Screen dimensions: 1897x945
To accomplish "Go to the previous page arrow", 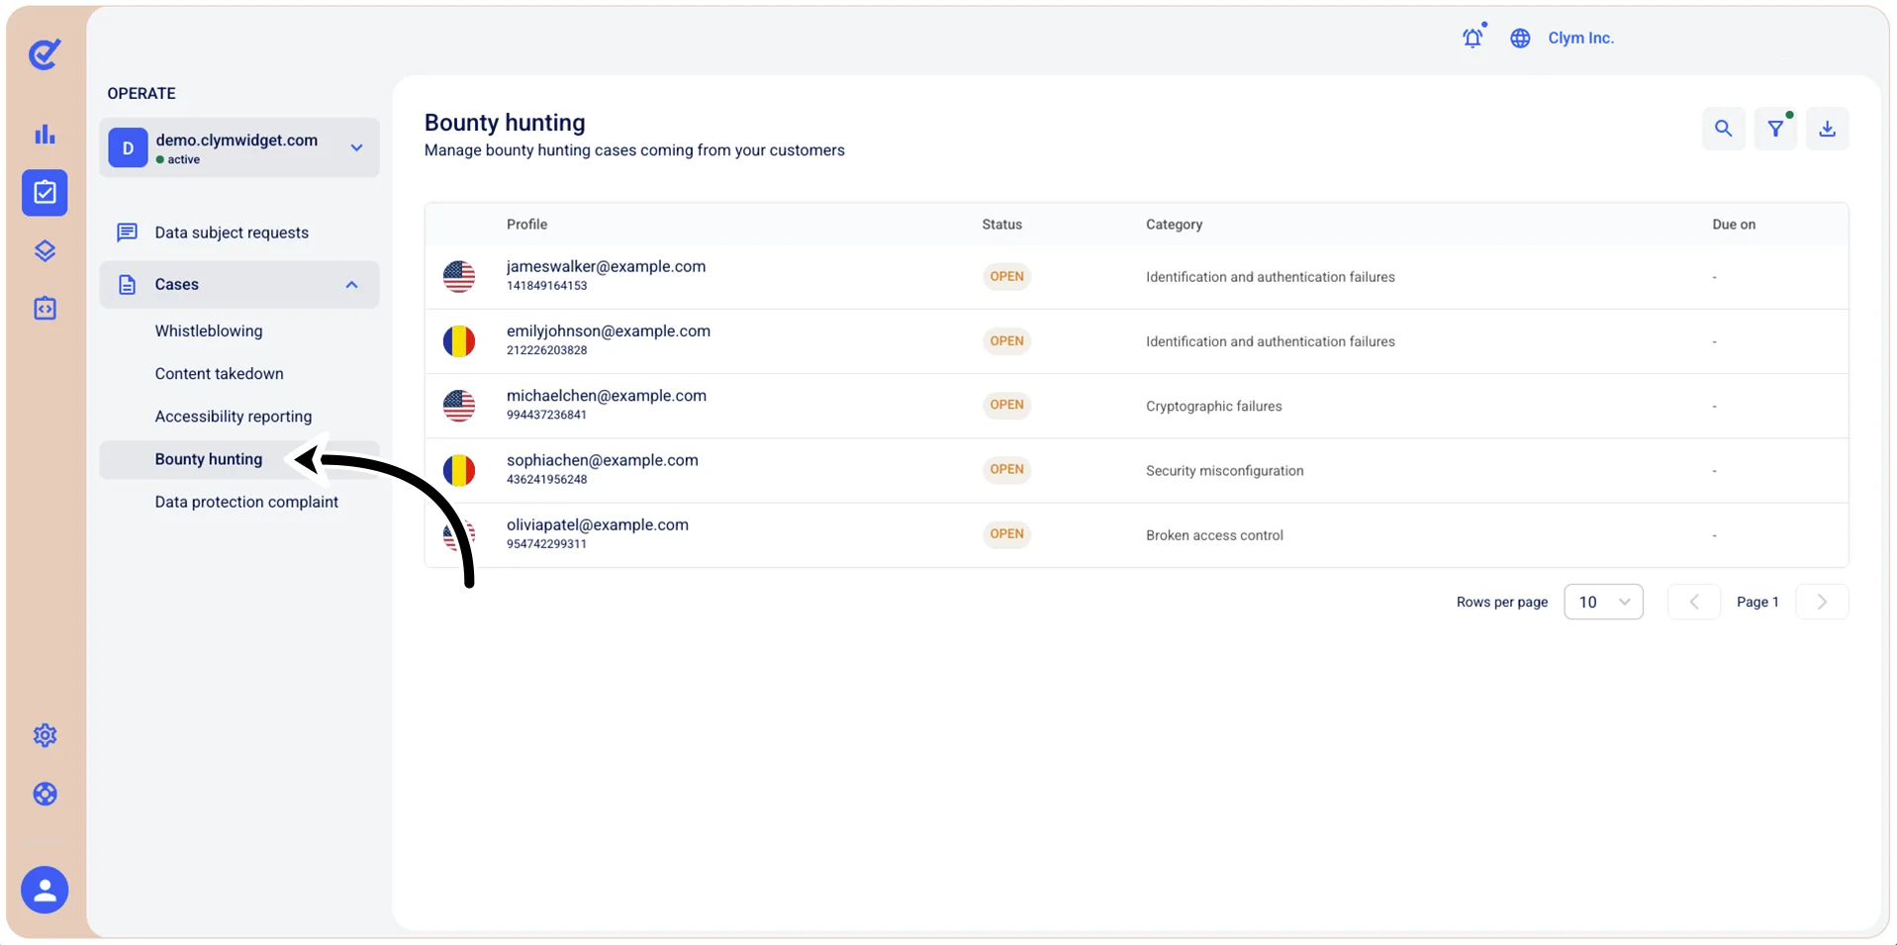I will click(x=1693, y=602).
